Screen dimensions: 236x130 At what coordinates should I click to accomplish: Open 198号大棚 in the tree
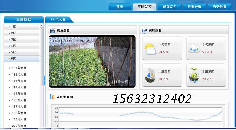(19, 113)
